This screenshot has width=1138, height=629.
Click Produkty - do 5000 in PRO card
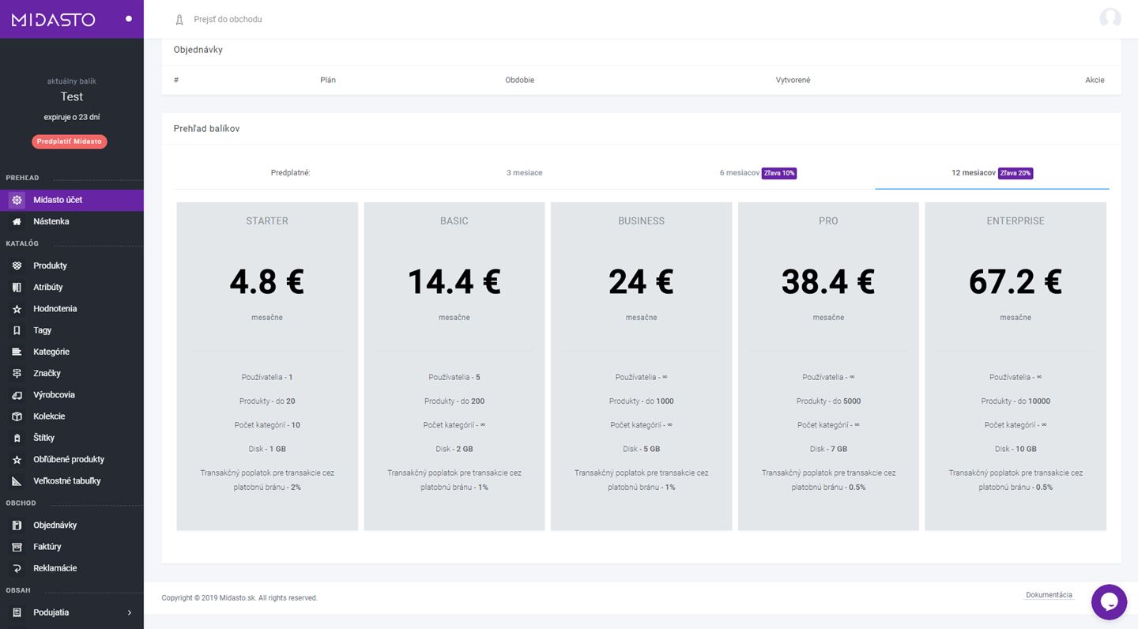[x=828, y=401]
